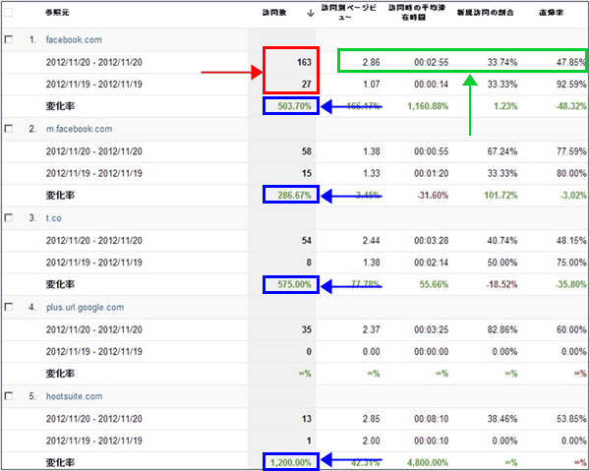Click the duration 00:00:10

click(432, 441)
